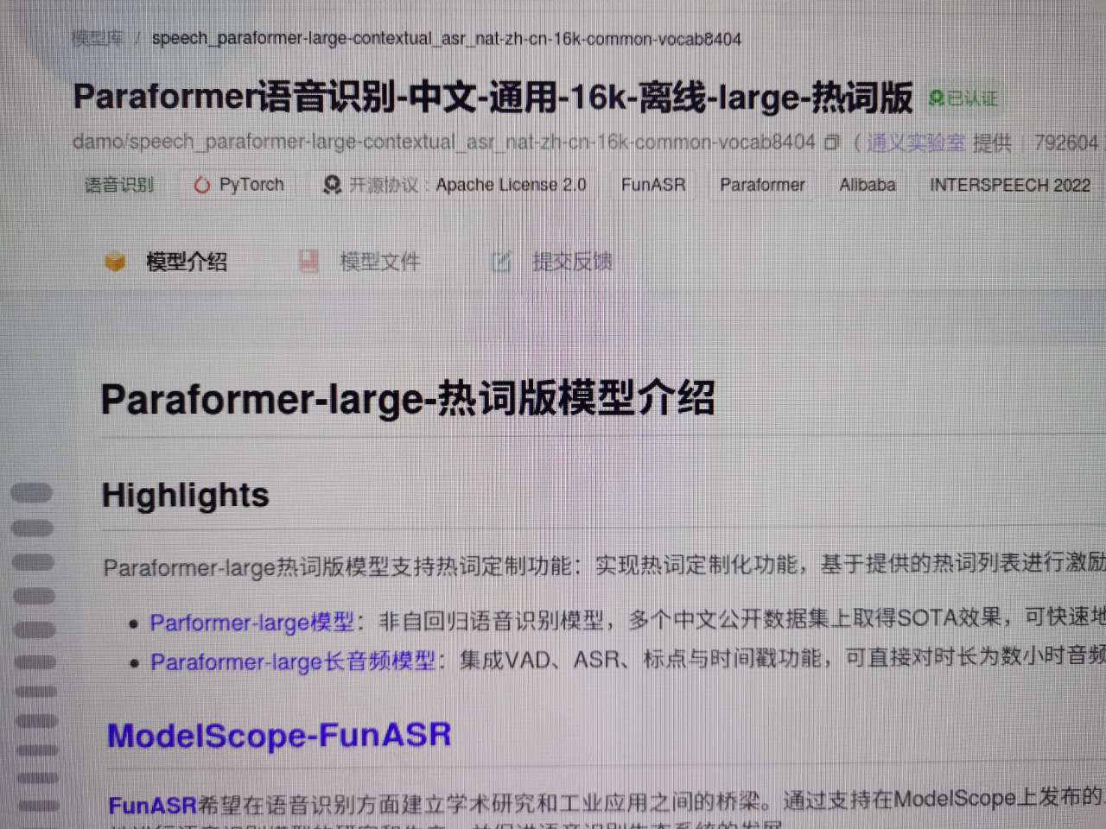
Task: Click the 模型介绍 cube icon
Action: [x=115, y=262]
